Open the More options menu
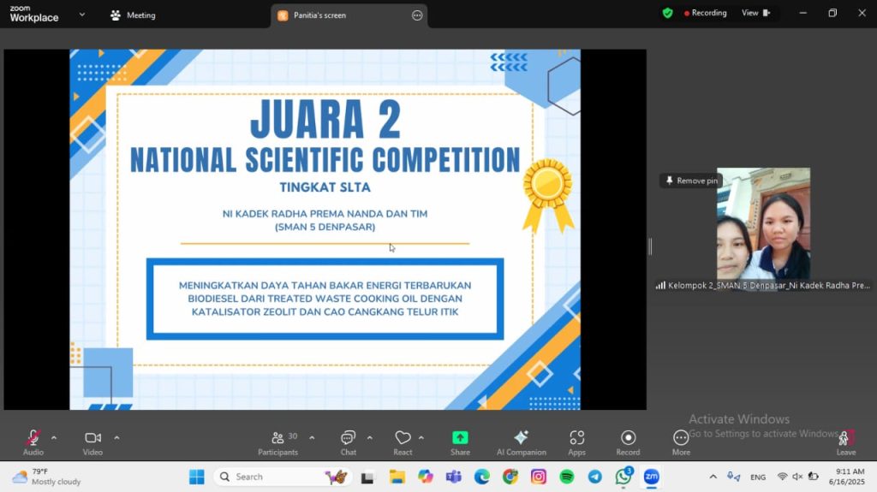Screen dimensions: 877x492 point(681,439)
